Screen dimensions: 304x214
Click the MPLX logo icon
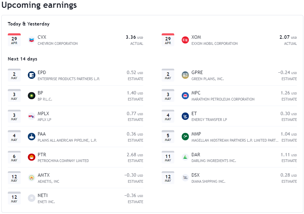(x=31, y=116)
